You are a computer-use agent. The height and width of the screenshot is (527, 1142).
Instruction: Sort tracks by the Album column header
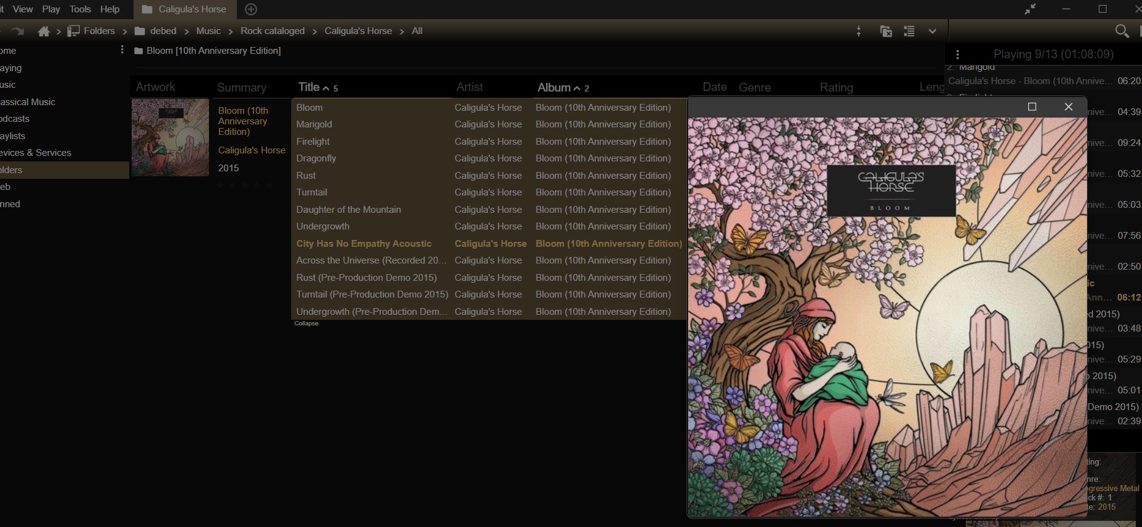(x=554, y=87)
